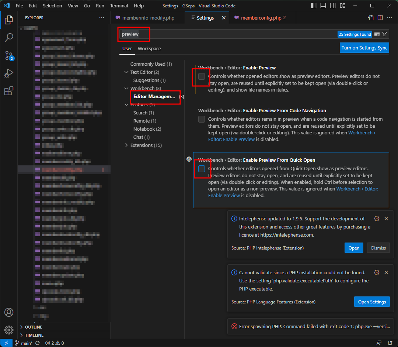The width and height of the screenshot is (398, 347).
Task: Toggle secondary side bar layout icon
Action: coord(333,6)
